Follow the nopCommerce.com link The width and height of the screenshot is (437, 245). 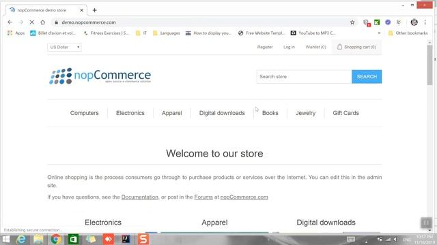point(244,197)
